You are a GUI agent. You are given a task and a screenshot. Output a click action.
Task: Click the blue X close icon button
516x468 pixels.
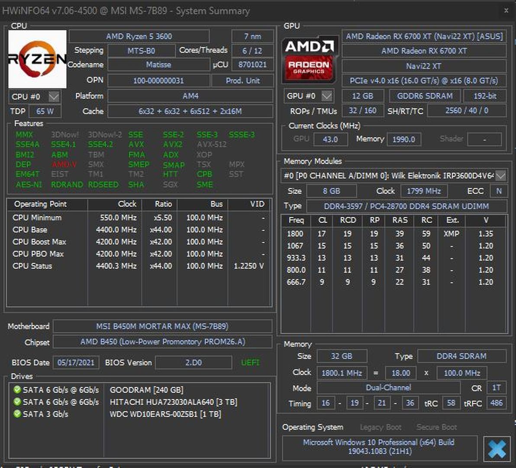coord(497,448)
